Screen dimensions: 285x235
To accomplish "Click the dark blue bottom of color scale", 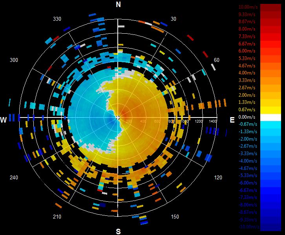I will (x=270, y=228).
